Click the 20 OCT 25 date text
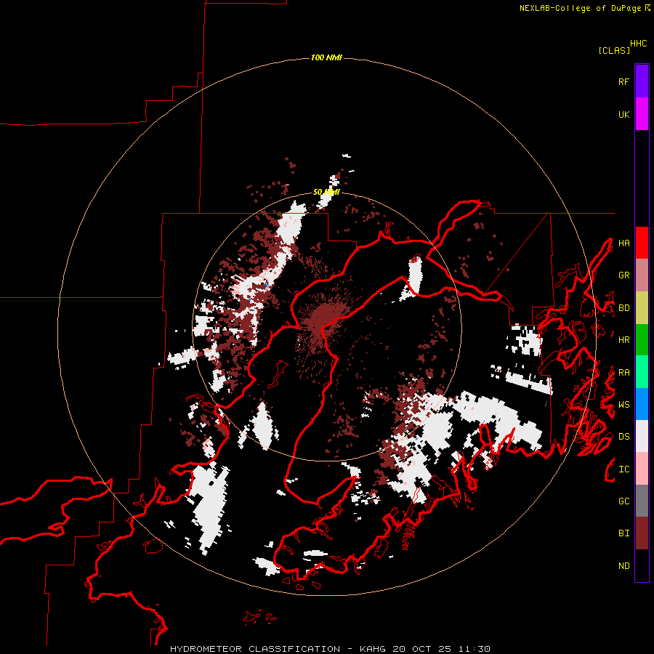Image resolution: width=654 pixels, height=654 pixels. [422, 649]
